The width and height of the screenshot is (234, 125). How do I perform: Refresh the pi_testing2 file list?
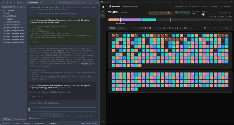pyautogui.click(x=24, y=7)
